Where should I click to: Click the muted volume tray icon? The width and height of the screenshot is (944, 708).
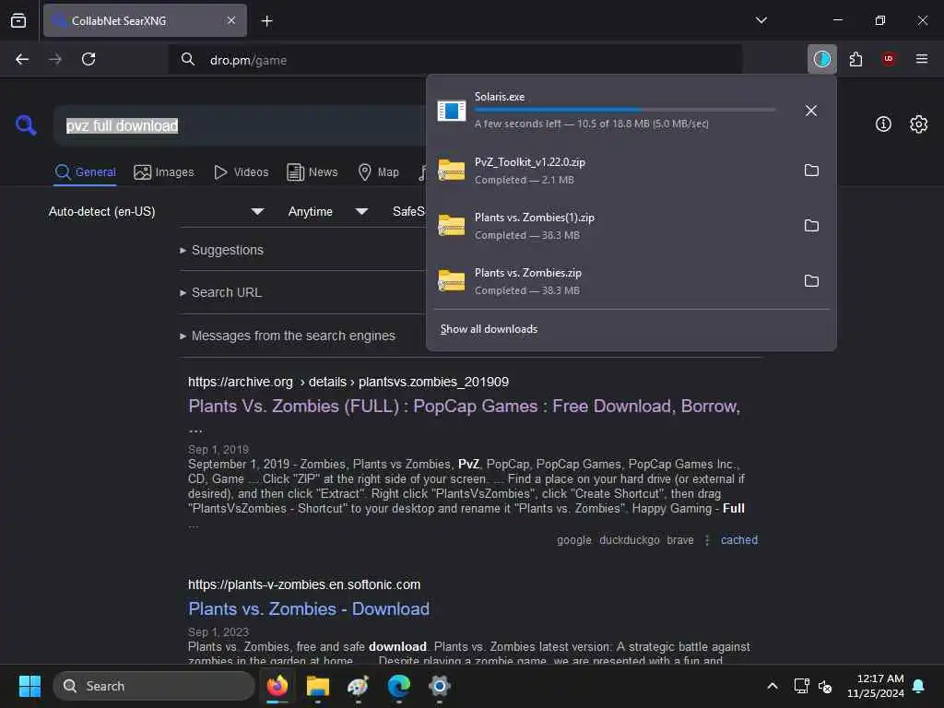pyautogui.click(x=825, y=686)
